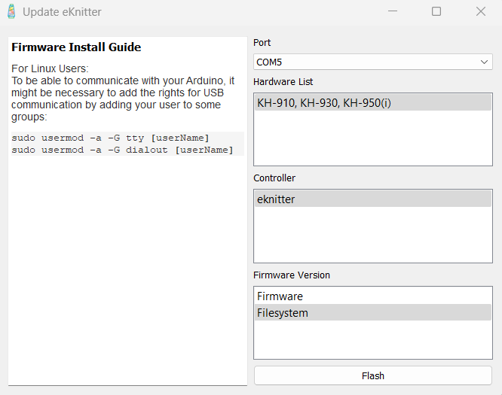
Task: Select KH-910, KH-930, KH-950(i) in Hardware List
Action: tap(324, 103)
